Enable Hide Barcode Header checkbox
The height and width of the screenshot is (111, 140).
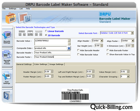coord(78,50)
